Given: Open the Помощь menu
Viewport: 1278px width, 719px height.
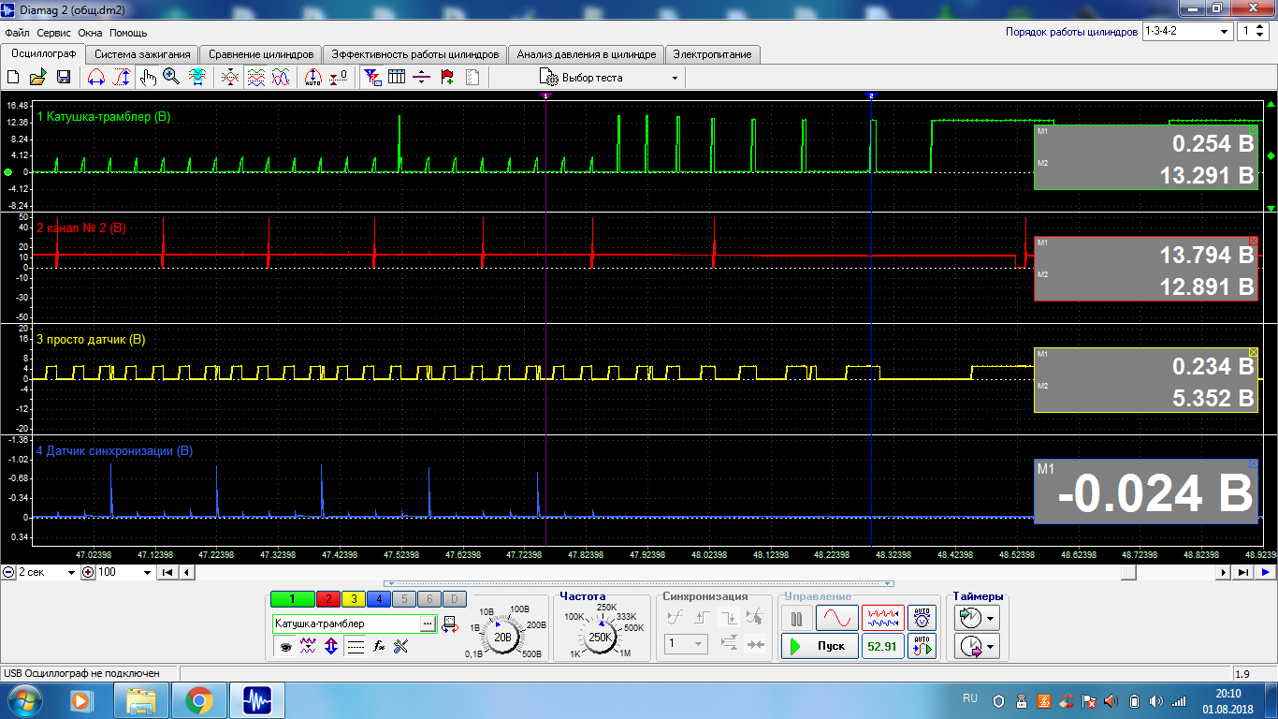Looking at the screenshot, I should (x=128, y=32).
